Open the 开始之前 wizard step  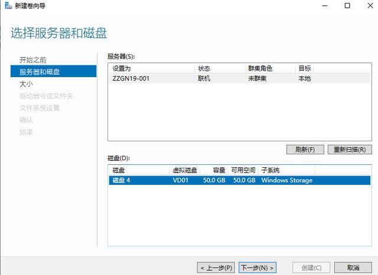tap(33, 59)
